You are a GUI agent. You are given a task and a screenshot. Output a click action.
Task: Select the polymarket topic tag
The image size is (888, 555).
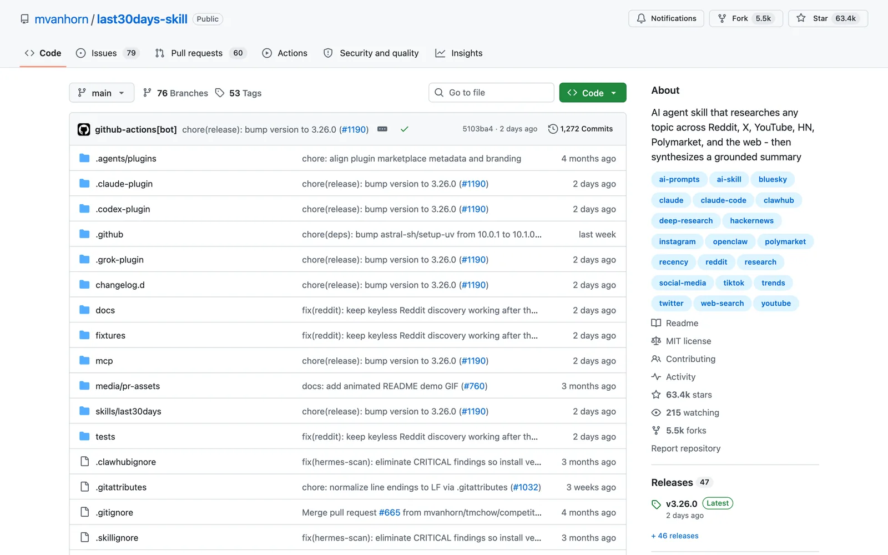(x=785, y=241)
